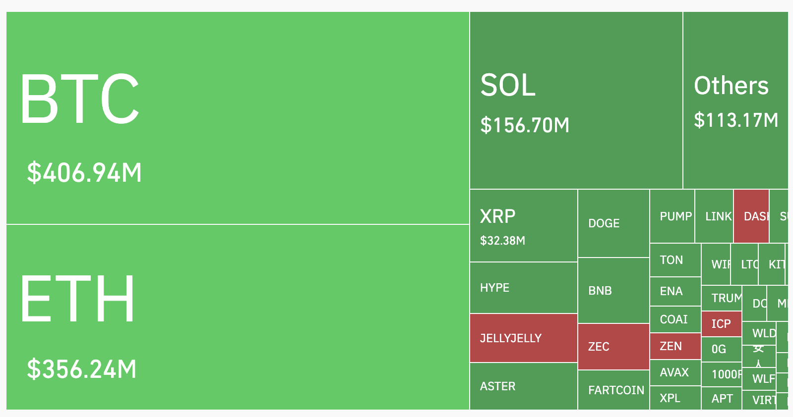The image size is (793, 417).
Task: Select the ETH $356.24M tile
Action: (238, 317)
